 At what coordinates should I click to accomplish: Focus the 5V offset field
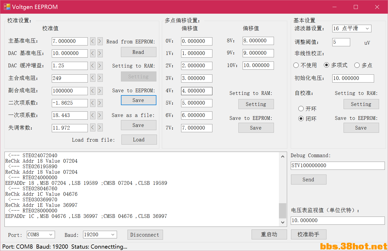pos(197,103)
